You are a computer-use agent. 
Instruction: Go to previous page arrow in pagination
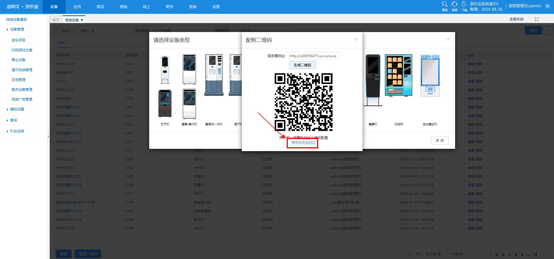[x=482, y=254]
